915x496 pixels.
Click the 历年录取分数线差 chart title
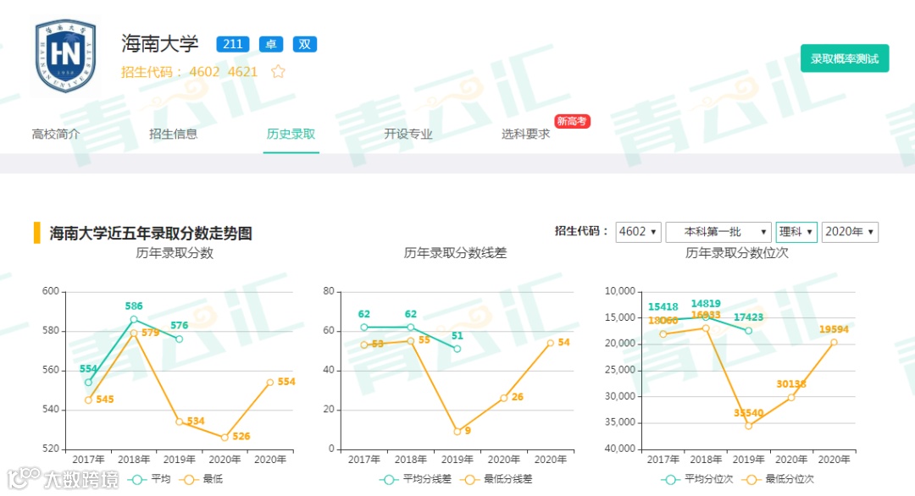click(x=455, y=253)
